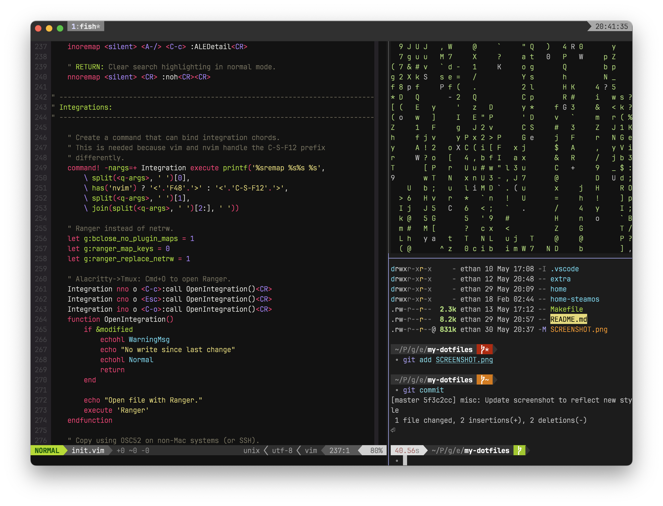
Task: Click the vim filetype segment in statusline
Action: [311, 451]
